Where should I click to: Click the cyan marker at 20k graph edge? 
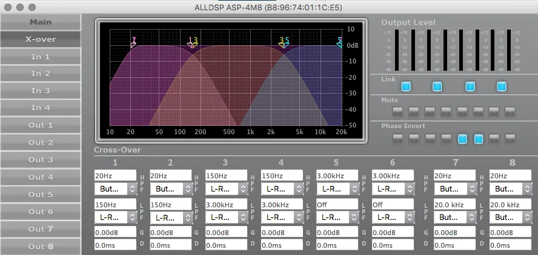tap(340, 42)
